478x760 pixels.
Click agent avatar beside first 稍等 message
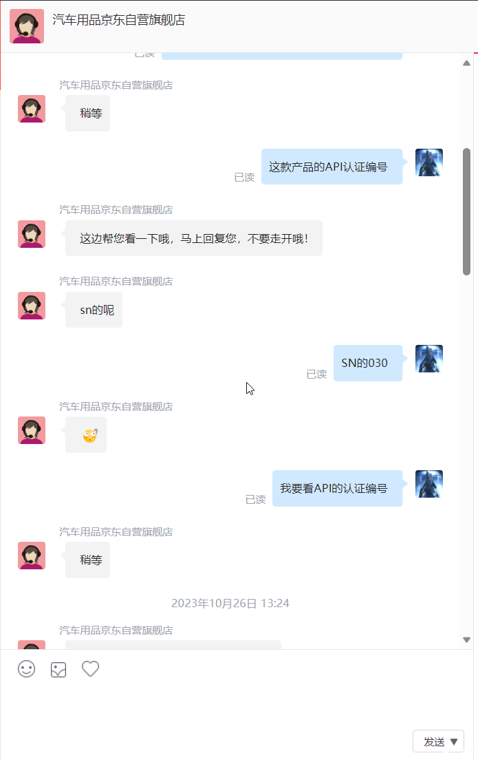(32, 109)
